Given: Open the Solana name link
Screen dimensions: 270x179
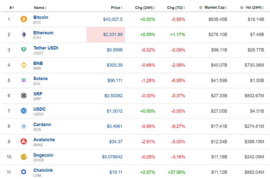Looking at the screenshot, I should (40, 78).
